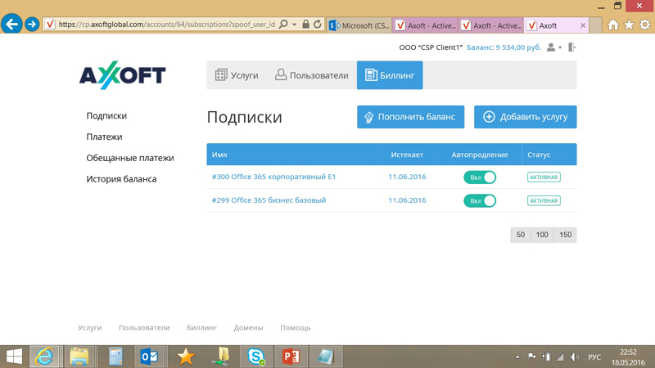This screenshot has width=655, height=368.
Task: Click the balance 9 534,00 руб. link
Action: coord(504,47)
